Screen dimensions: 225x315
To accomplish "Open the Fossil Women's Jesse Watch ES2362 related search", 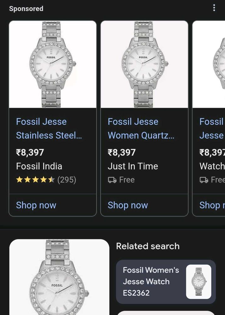I will (151, 281).
